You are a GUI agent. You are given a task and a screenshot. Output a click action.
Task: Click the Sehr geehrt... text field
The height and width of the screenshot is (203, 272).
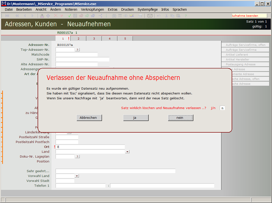(115, 171)
